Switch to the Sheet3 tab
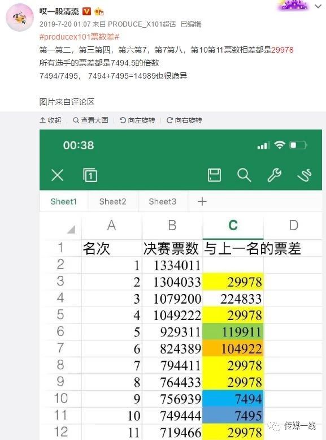 click(x=163, y=201)
